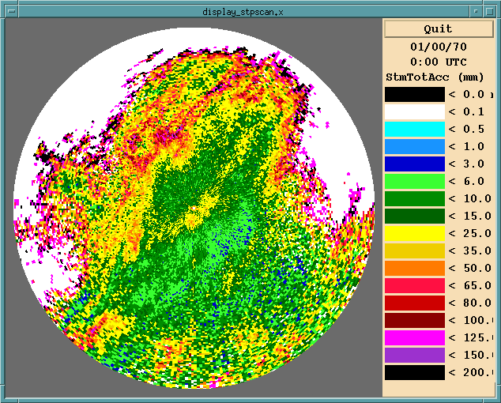Select the dark blue < 3.0 swatch
The width and height of the screenshot is (501, 403).
414,164
